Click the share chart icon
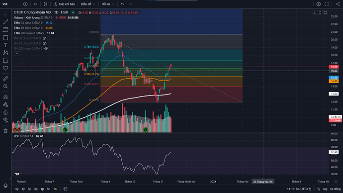Screen dimensions: 343x193 [x=338, y=4]
